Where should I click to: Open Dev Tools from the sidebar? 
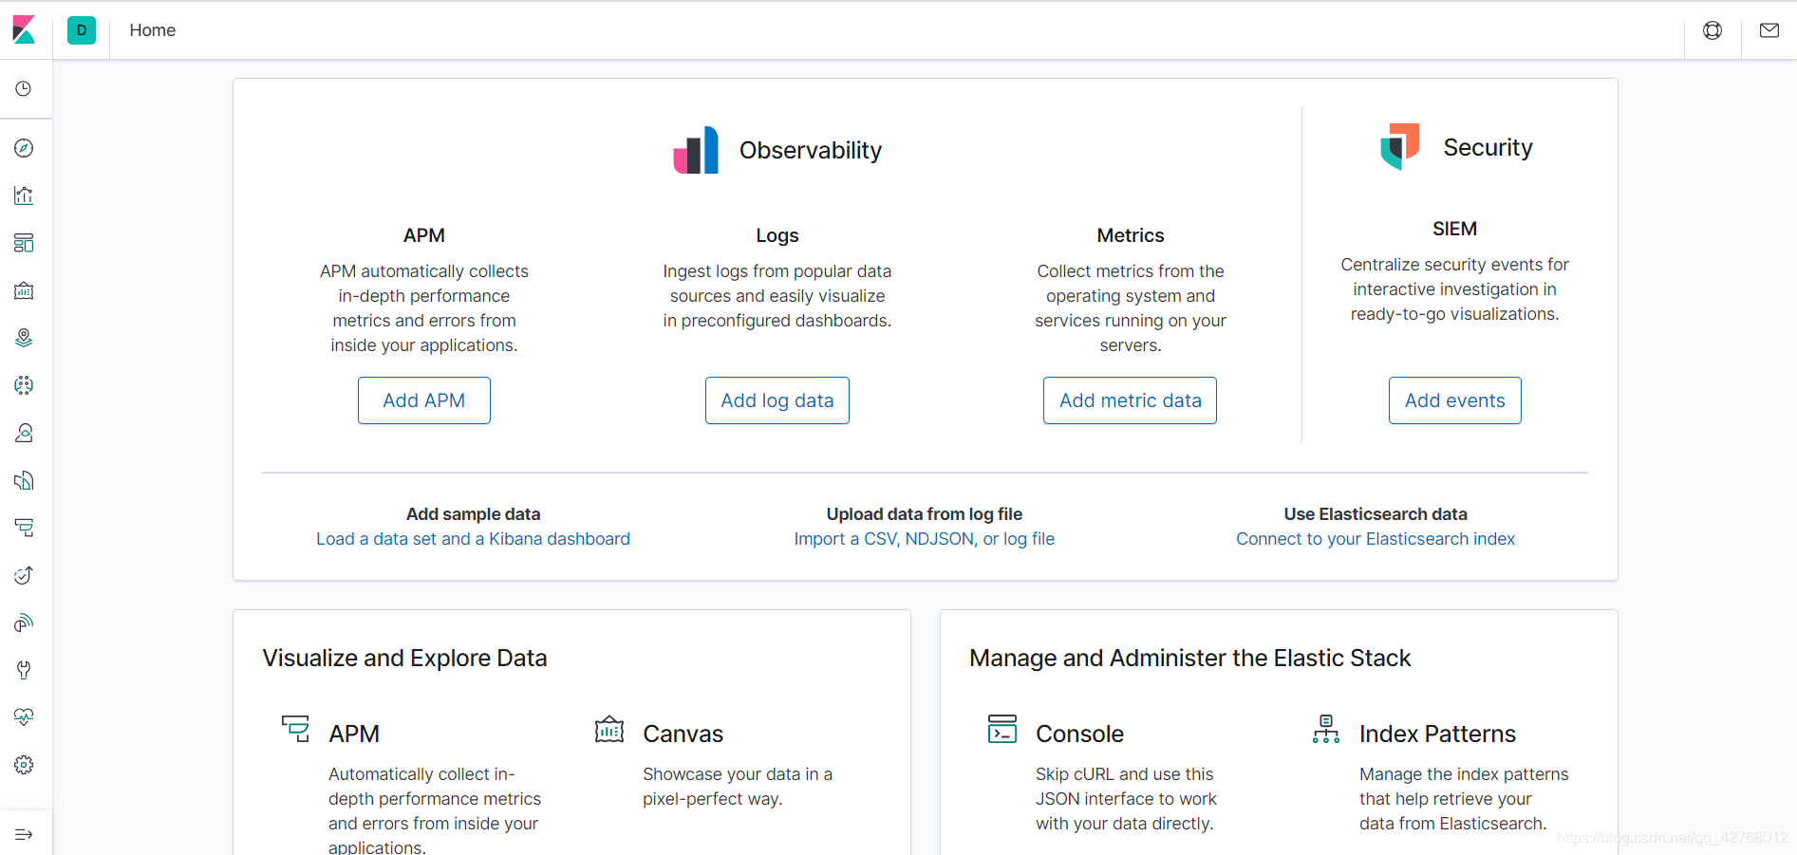click(24, 670)
